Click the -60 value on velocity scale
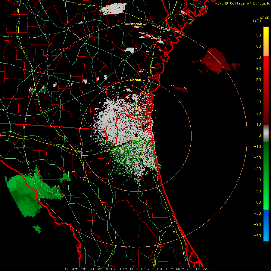Image resolution: width=271 pixels, height=271 pixels. pos(257,202)
